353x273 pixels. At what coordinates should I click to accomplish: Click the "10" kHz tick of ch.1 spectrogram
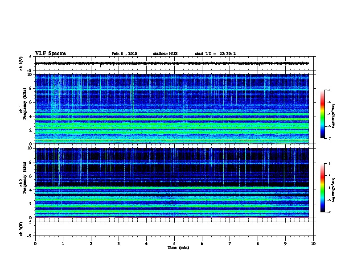pyautogui.click(x=30, y=74)
